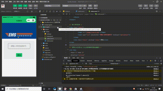Open the Cloud Development (云开发) tool

36,6
